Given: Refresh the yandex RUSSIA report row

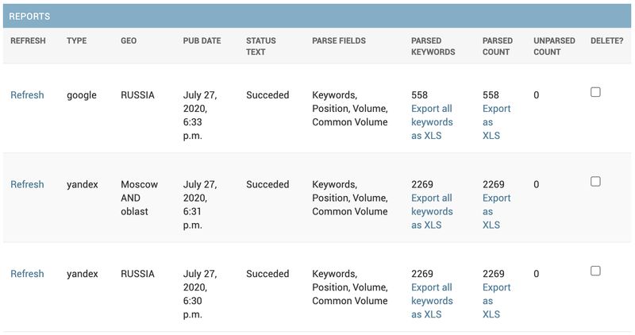Looking at the screenshot, I should pyautogui.click(x=27, y=274).
